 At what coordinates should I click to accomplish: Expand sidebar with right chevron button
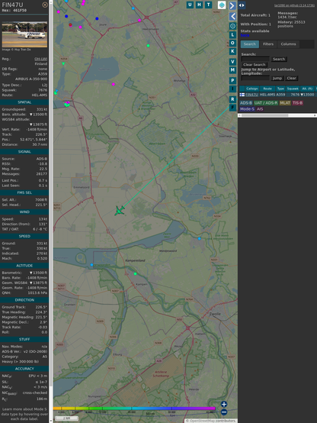click(232, 5)
